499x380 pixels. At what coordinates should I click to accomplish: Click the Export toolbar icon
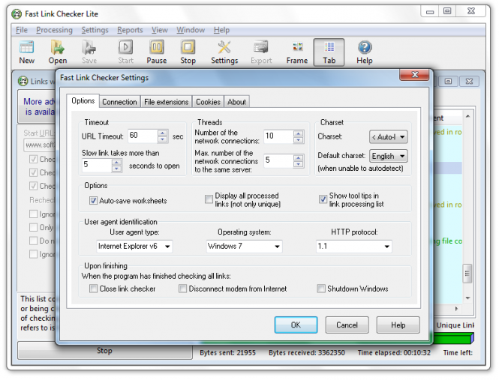coord(261,52)
